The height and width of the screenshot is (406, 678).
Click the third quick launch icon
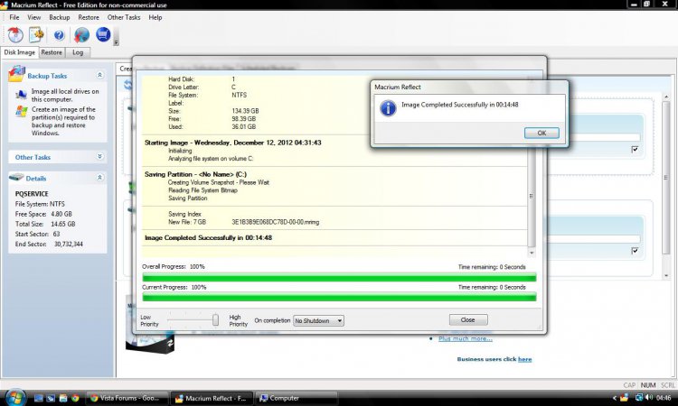click(63, 398)
